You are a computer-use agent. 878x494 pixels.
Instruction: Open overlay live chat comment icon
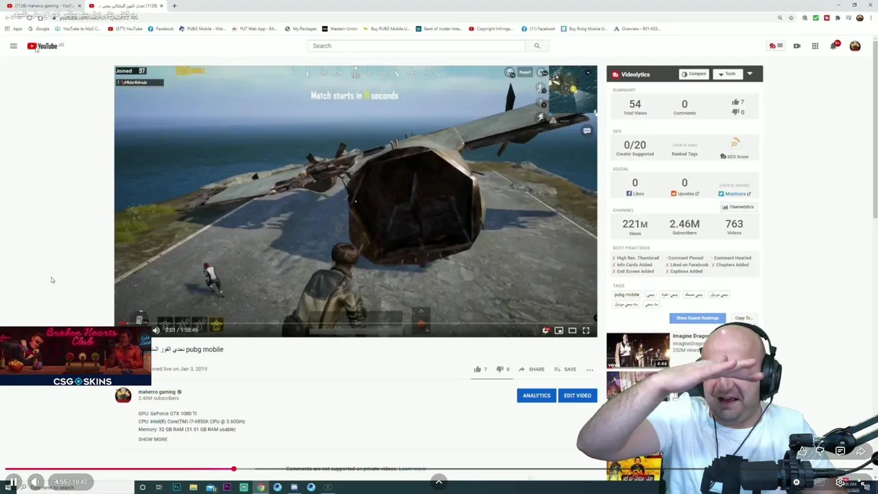(x=840, y=451)
